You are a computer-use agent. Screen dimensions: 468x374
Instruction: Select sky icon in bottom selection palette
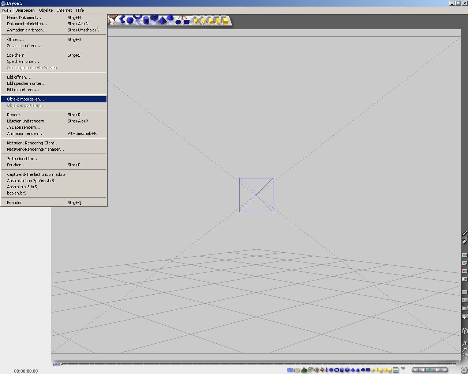pyautogui.click(x=395, y=370)
